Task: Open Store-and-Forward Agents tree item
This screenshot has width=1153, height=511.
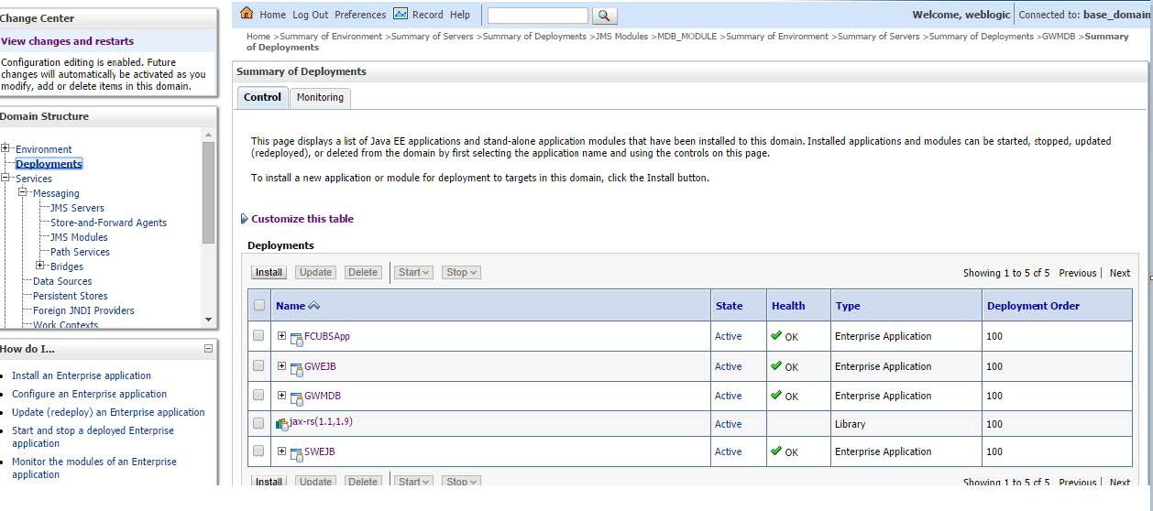Action: [x=108, y=223]
